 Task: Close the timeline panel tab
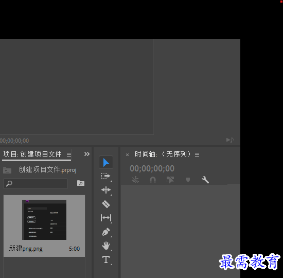[127, 155]
